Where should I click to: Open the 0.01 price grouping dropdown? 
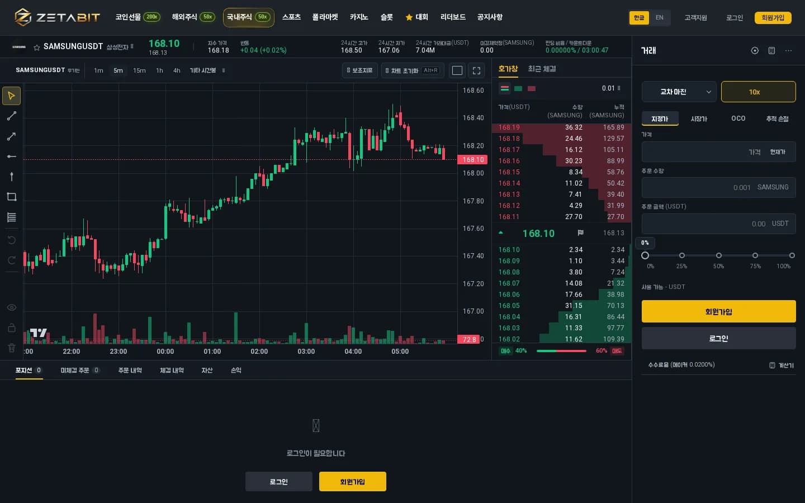click(611, 88)
